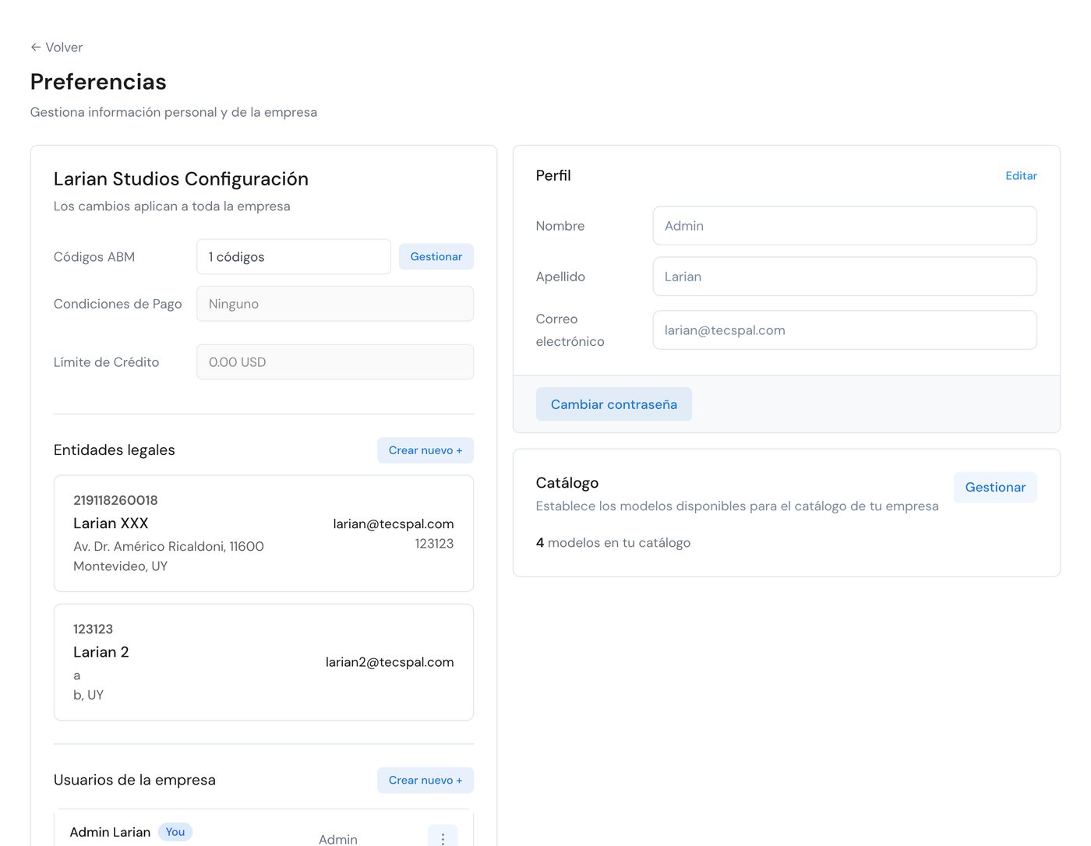Viewport: 1091px width, 846px height.
Task: Click the Admin Larian user name
Action: (x=110, y=833)
